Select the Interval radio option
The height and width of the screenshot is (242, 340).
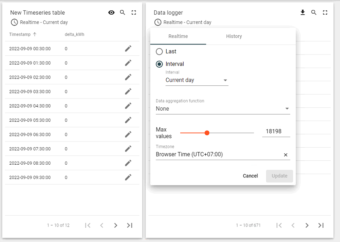[159, 64]
